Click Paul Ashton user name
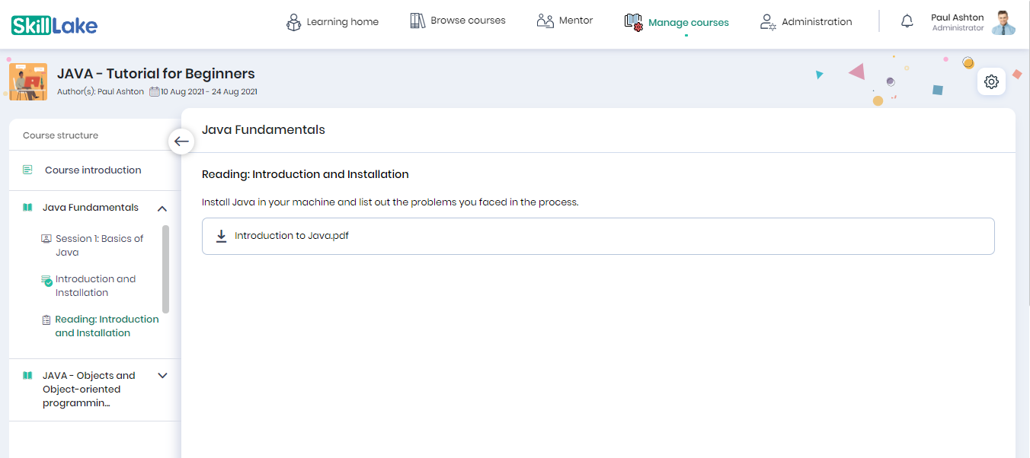 957,17
